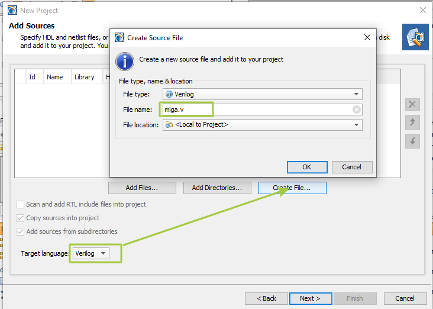Proceed with the Next > button
Screen dimensions: 433x309
pos(311,298)
